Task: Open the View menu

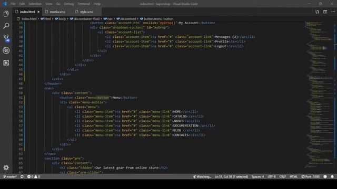Action: [x=49, y=4]
